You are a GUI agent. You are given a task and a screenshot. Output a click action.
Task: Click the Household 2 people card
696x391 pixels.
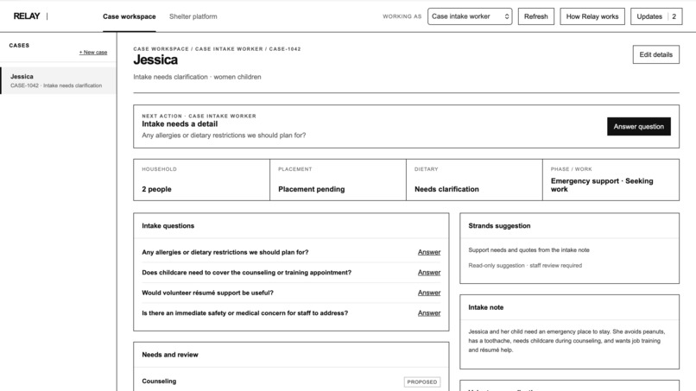click(x=201, y=180)
